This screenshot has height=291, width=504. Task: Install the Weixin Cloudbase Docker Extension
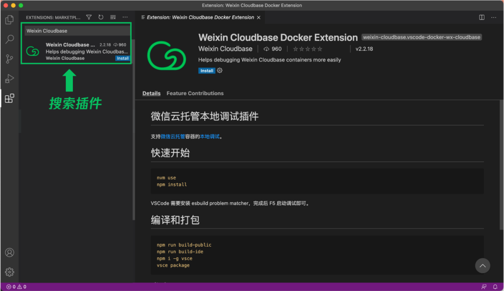point(207,71)
